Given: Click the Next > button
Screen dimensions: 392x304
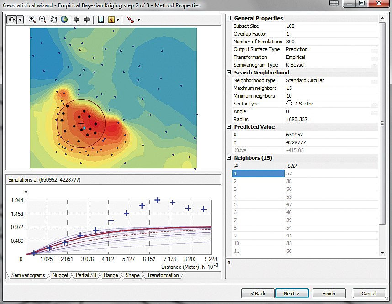Looking at the screenshot, I should click(x=291, y=294).
